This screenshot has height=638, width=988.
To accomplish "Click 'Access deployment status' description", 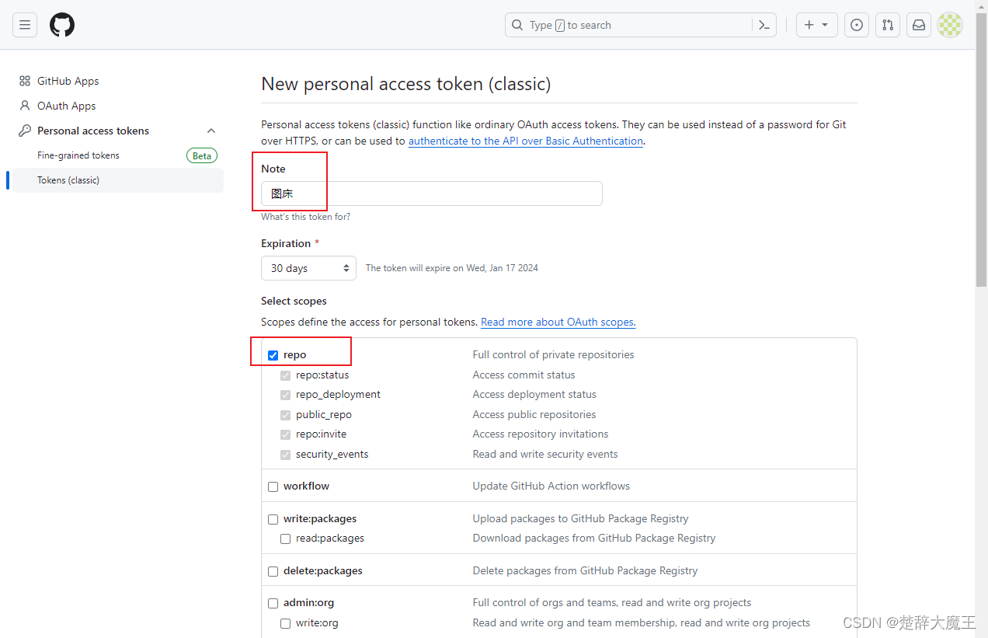I will tap(534, 394).
